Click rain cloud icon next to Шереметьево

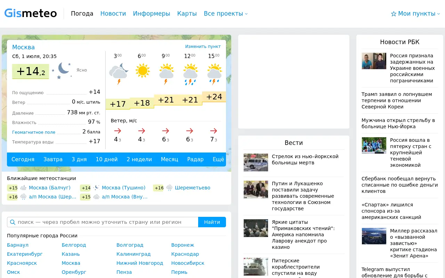click(x=169, y=188)
